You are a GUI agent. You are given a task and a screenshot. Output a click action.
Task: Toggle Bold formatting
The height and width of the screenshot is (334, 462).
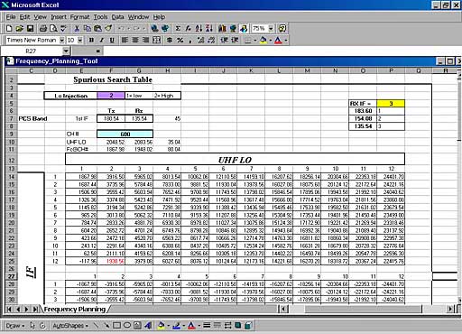coord(91,40)
